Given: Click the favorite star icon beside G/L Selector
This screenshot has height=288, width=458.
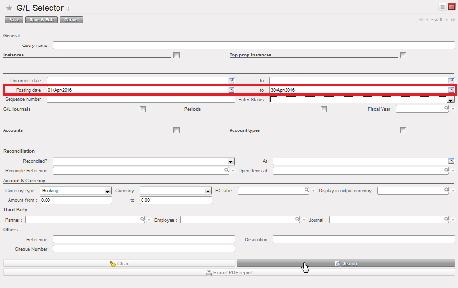Looking at the screenshot, I should [9, 8].
